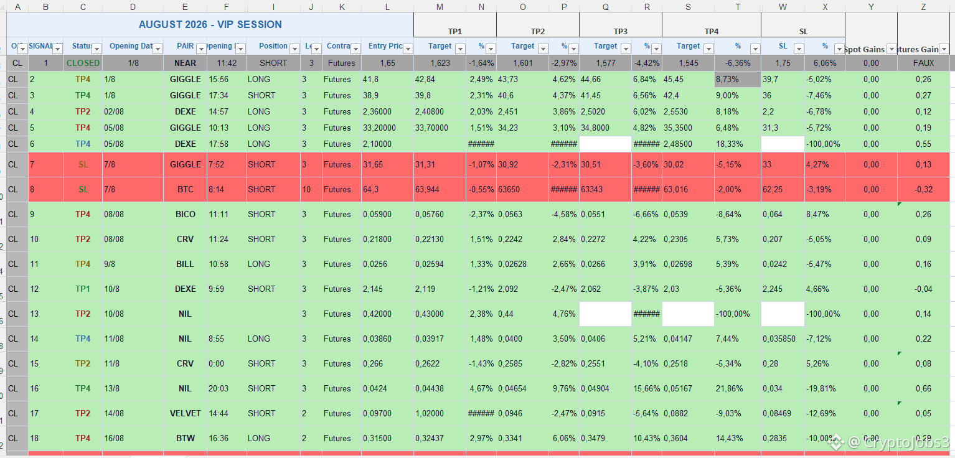The width and height of the screenshot is (955, 458).
Task: Select the 10 leverage cell in BTC row
Action: (311, 189)
